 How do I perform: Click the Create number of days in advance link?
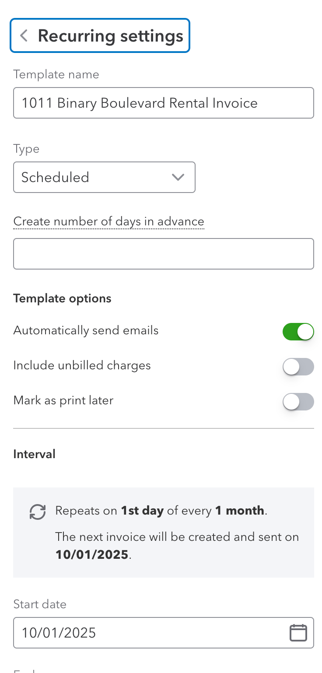(x=108, y=222)
